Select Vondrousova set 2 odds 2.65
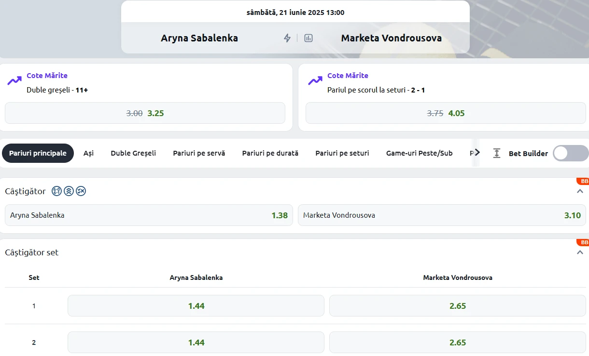Image resolution: width=589 pixels, height=356 pixels. 458,343
